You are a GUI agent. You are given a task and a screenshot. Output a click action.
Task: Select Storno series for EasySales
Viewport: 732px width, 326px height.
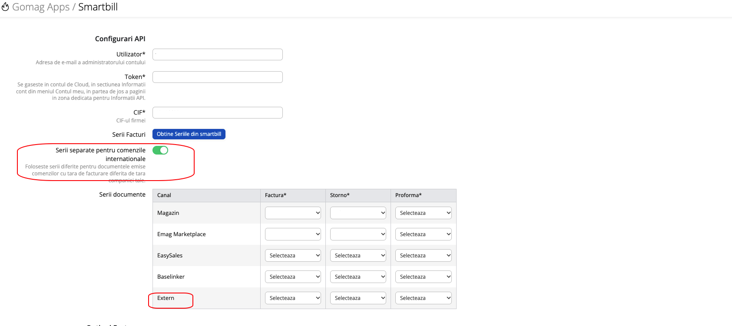(x=358, y=256)
